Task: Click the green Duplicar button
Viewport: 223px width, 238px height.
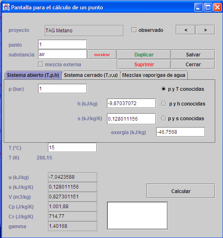Action: click(144, 54)
